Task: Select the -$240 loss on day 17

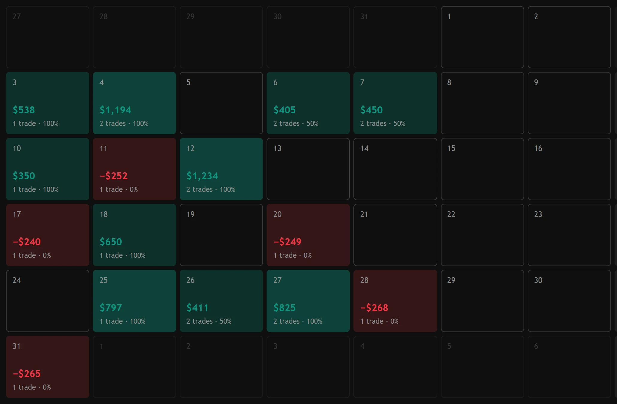Action: (27, 242)
